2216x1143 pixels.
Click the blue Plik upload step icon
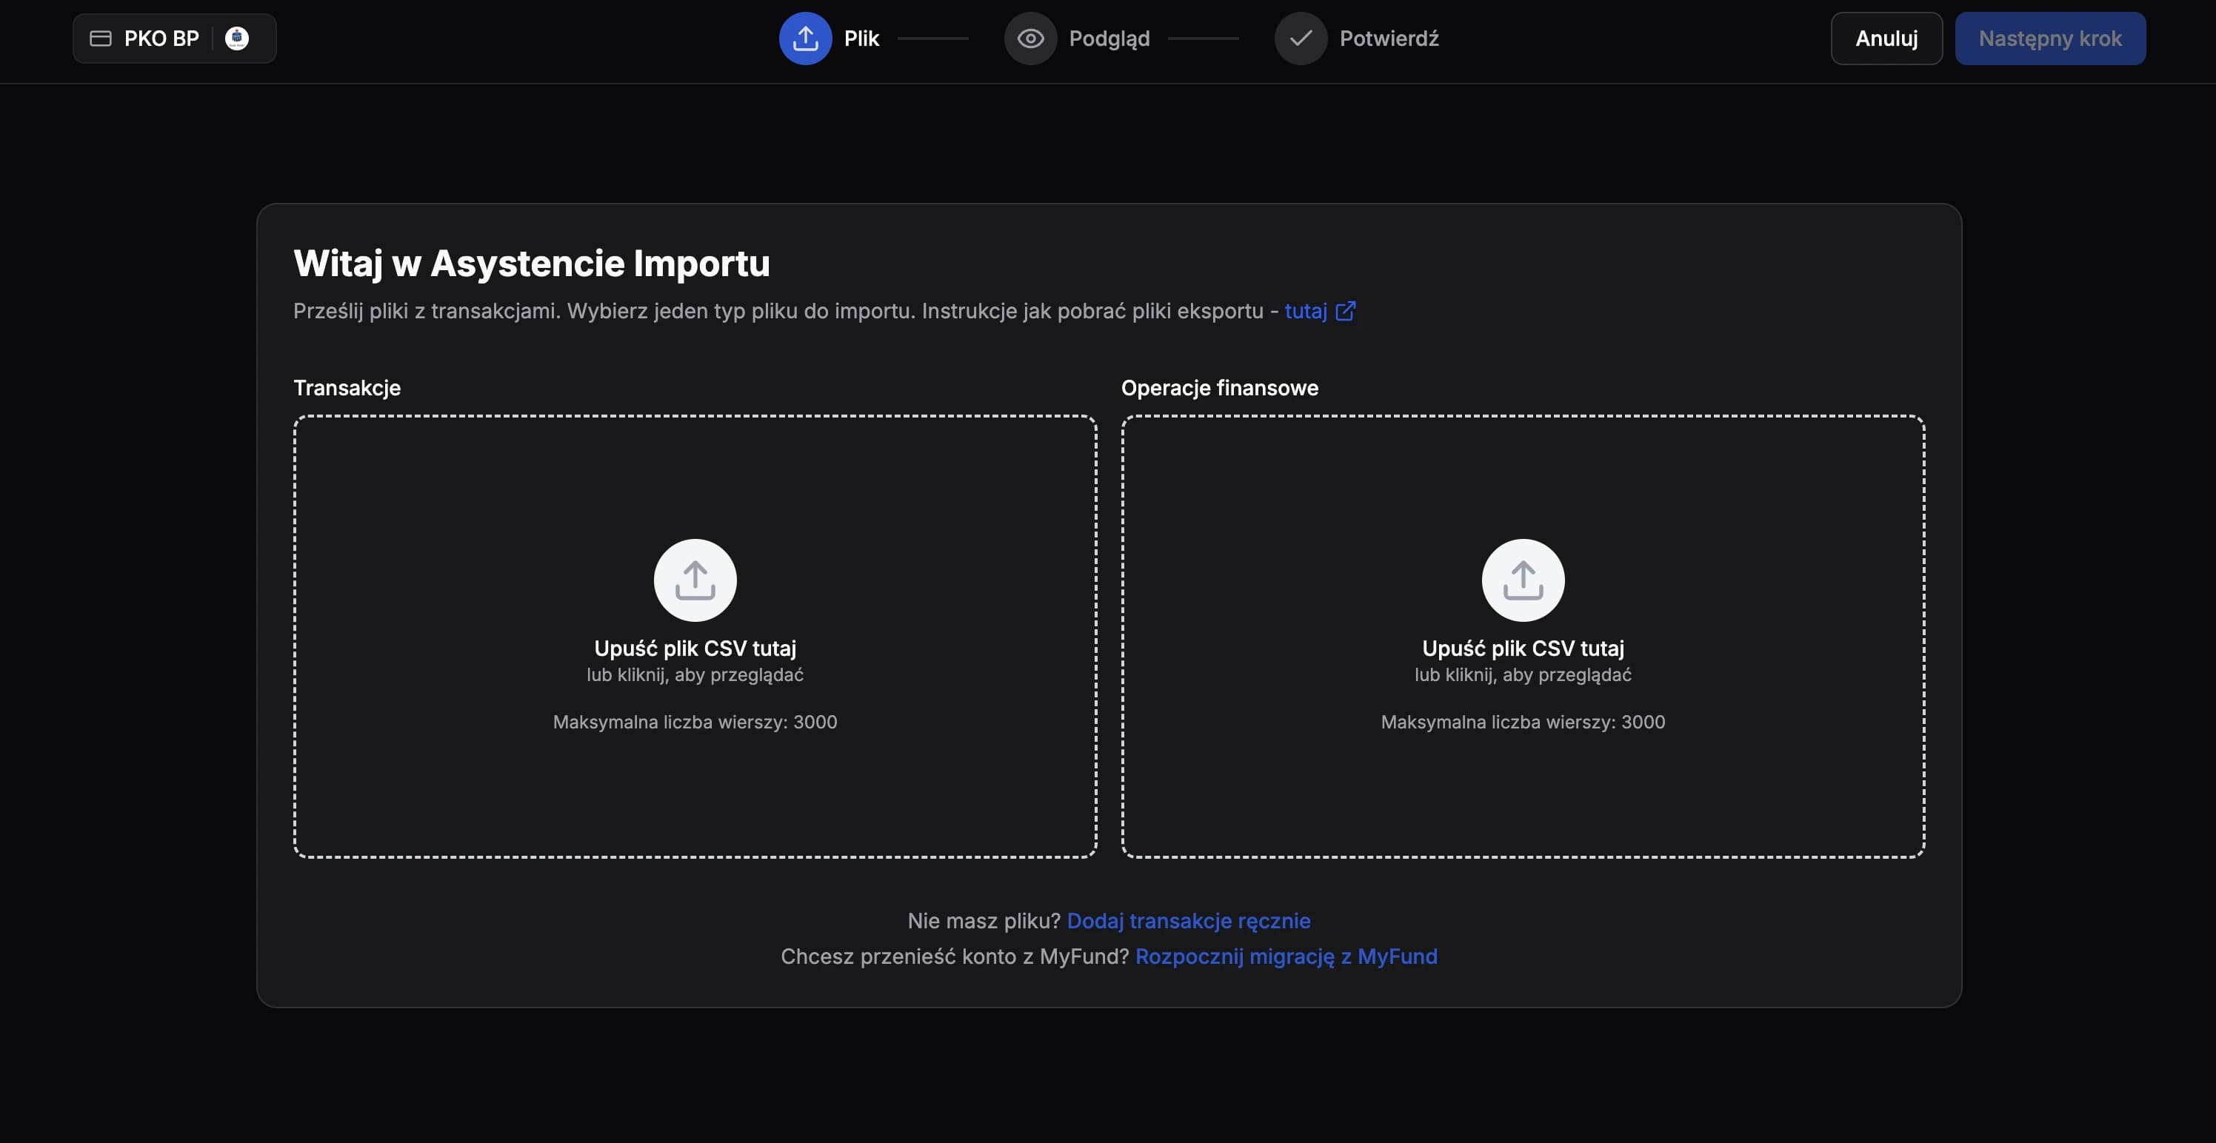click(805, 38)
